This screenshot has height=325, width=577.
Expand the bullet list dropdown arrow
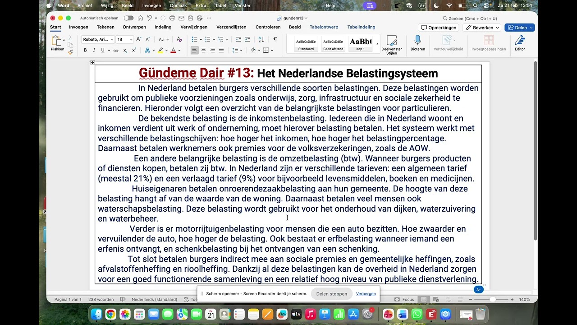click(201, 39)
